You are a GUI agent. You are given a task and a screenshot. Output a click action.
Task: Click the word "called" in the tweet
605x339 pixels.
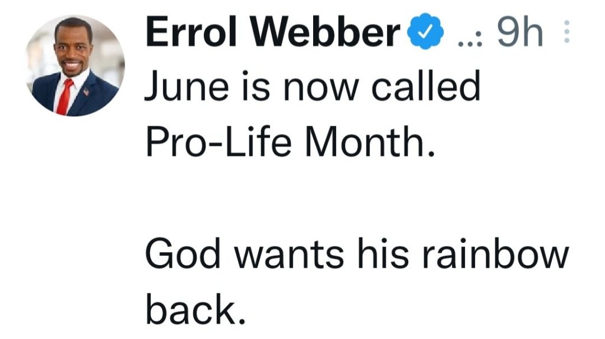[425, 87]
